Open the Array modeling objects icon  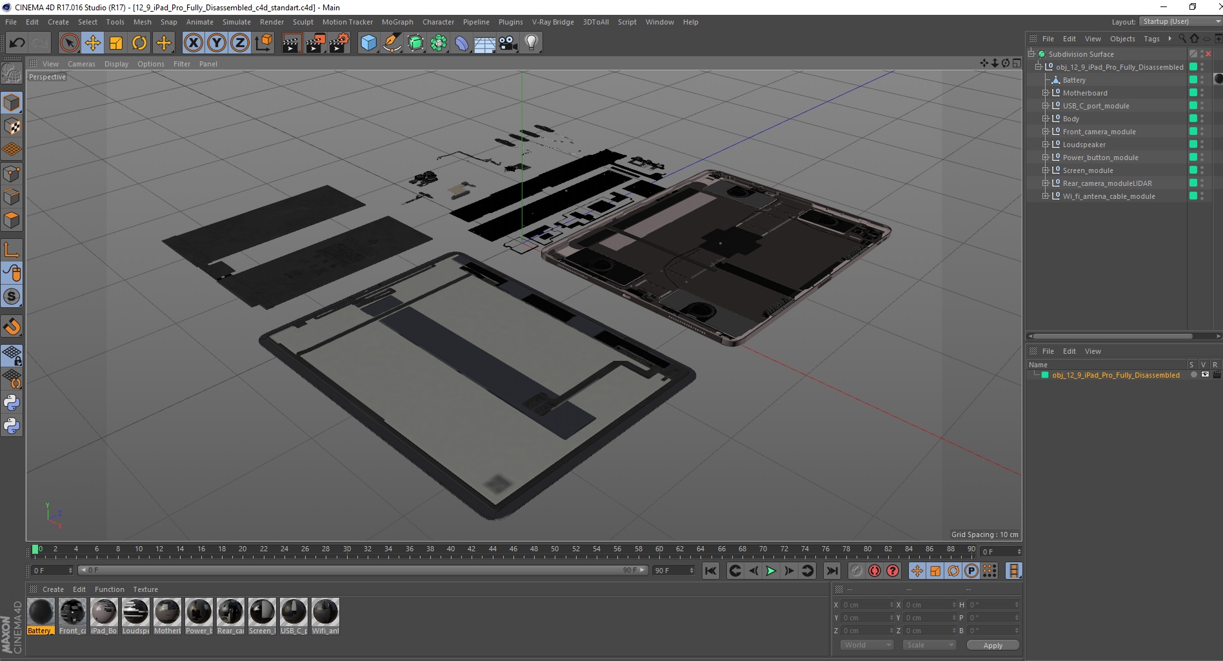pyautogui.click(x=439, y=43)
